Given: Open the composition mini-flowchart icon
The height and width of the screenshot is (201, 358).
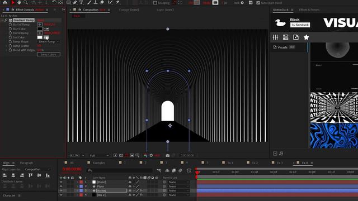Looking at the screenshot, I should [159, 170].
